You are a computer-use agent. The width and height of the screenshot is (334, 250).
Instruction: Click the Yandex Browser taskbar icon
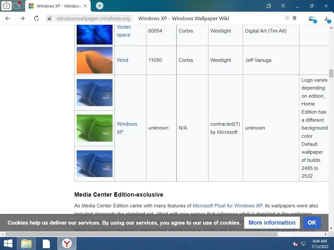pyautogui.click(x=67, y=243)
